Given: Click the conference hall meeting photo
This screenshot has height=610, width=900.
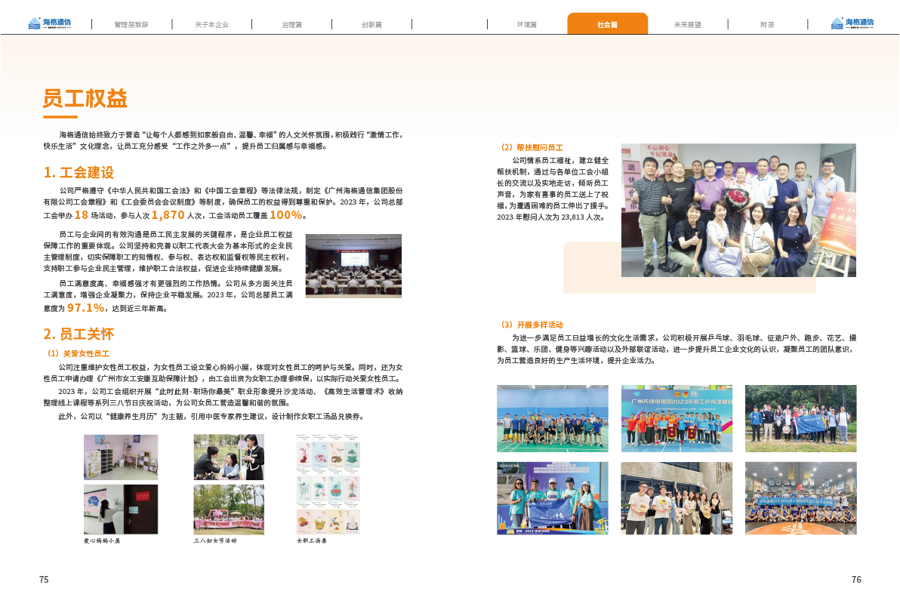Looking at the screenshot, I should click(x=353, y=265).
